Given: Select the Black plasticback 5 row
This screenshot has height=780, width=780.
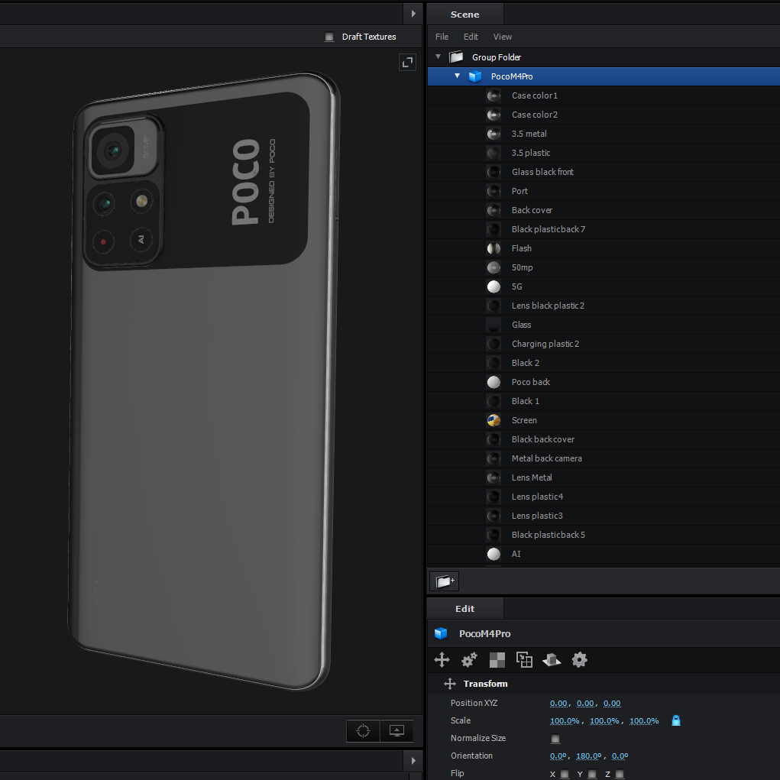Looking at the screenshot, I should click(604, 536).
